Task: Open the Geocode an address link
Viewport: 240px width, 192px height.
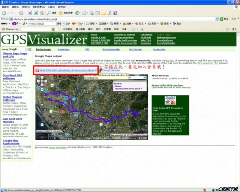Action: 124,34
